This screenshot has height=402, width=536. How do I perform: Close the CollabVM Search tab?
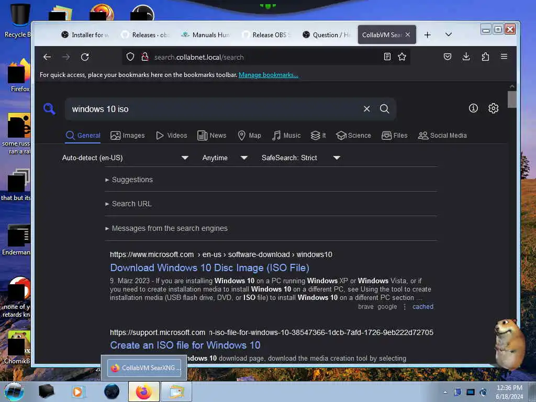click(x=407, y=35)
